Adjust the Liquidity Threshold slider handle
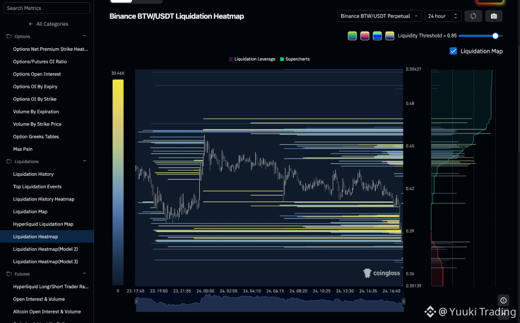This screenshot has height=323, width=520. pyautogui.click(x=495, y=36)
